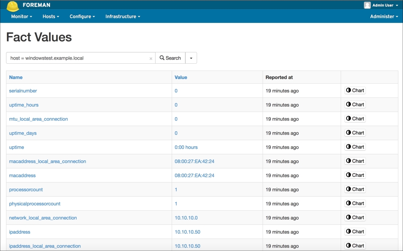Sort the table by the Name column
This screenshot has height=251, width=403.
(x=16, y=77)
